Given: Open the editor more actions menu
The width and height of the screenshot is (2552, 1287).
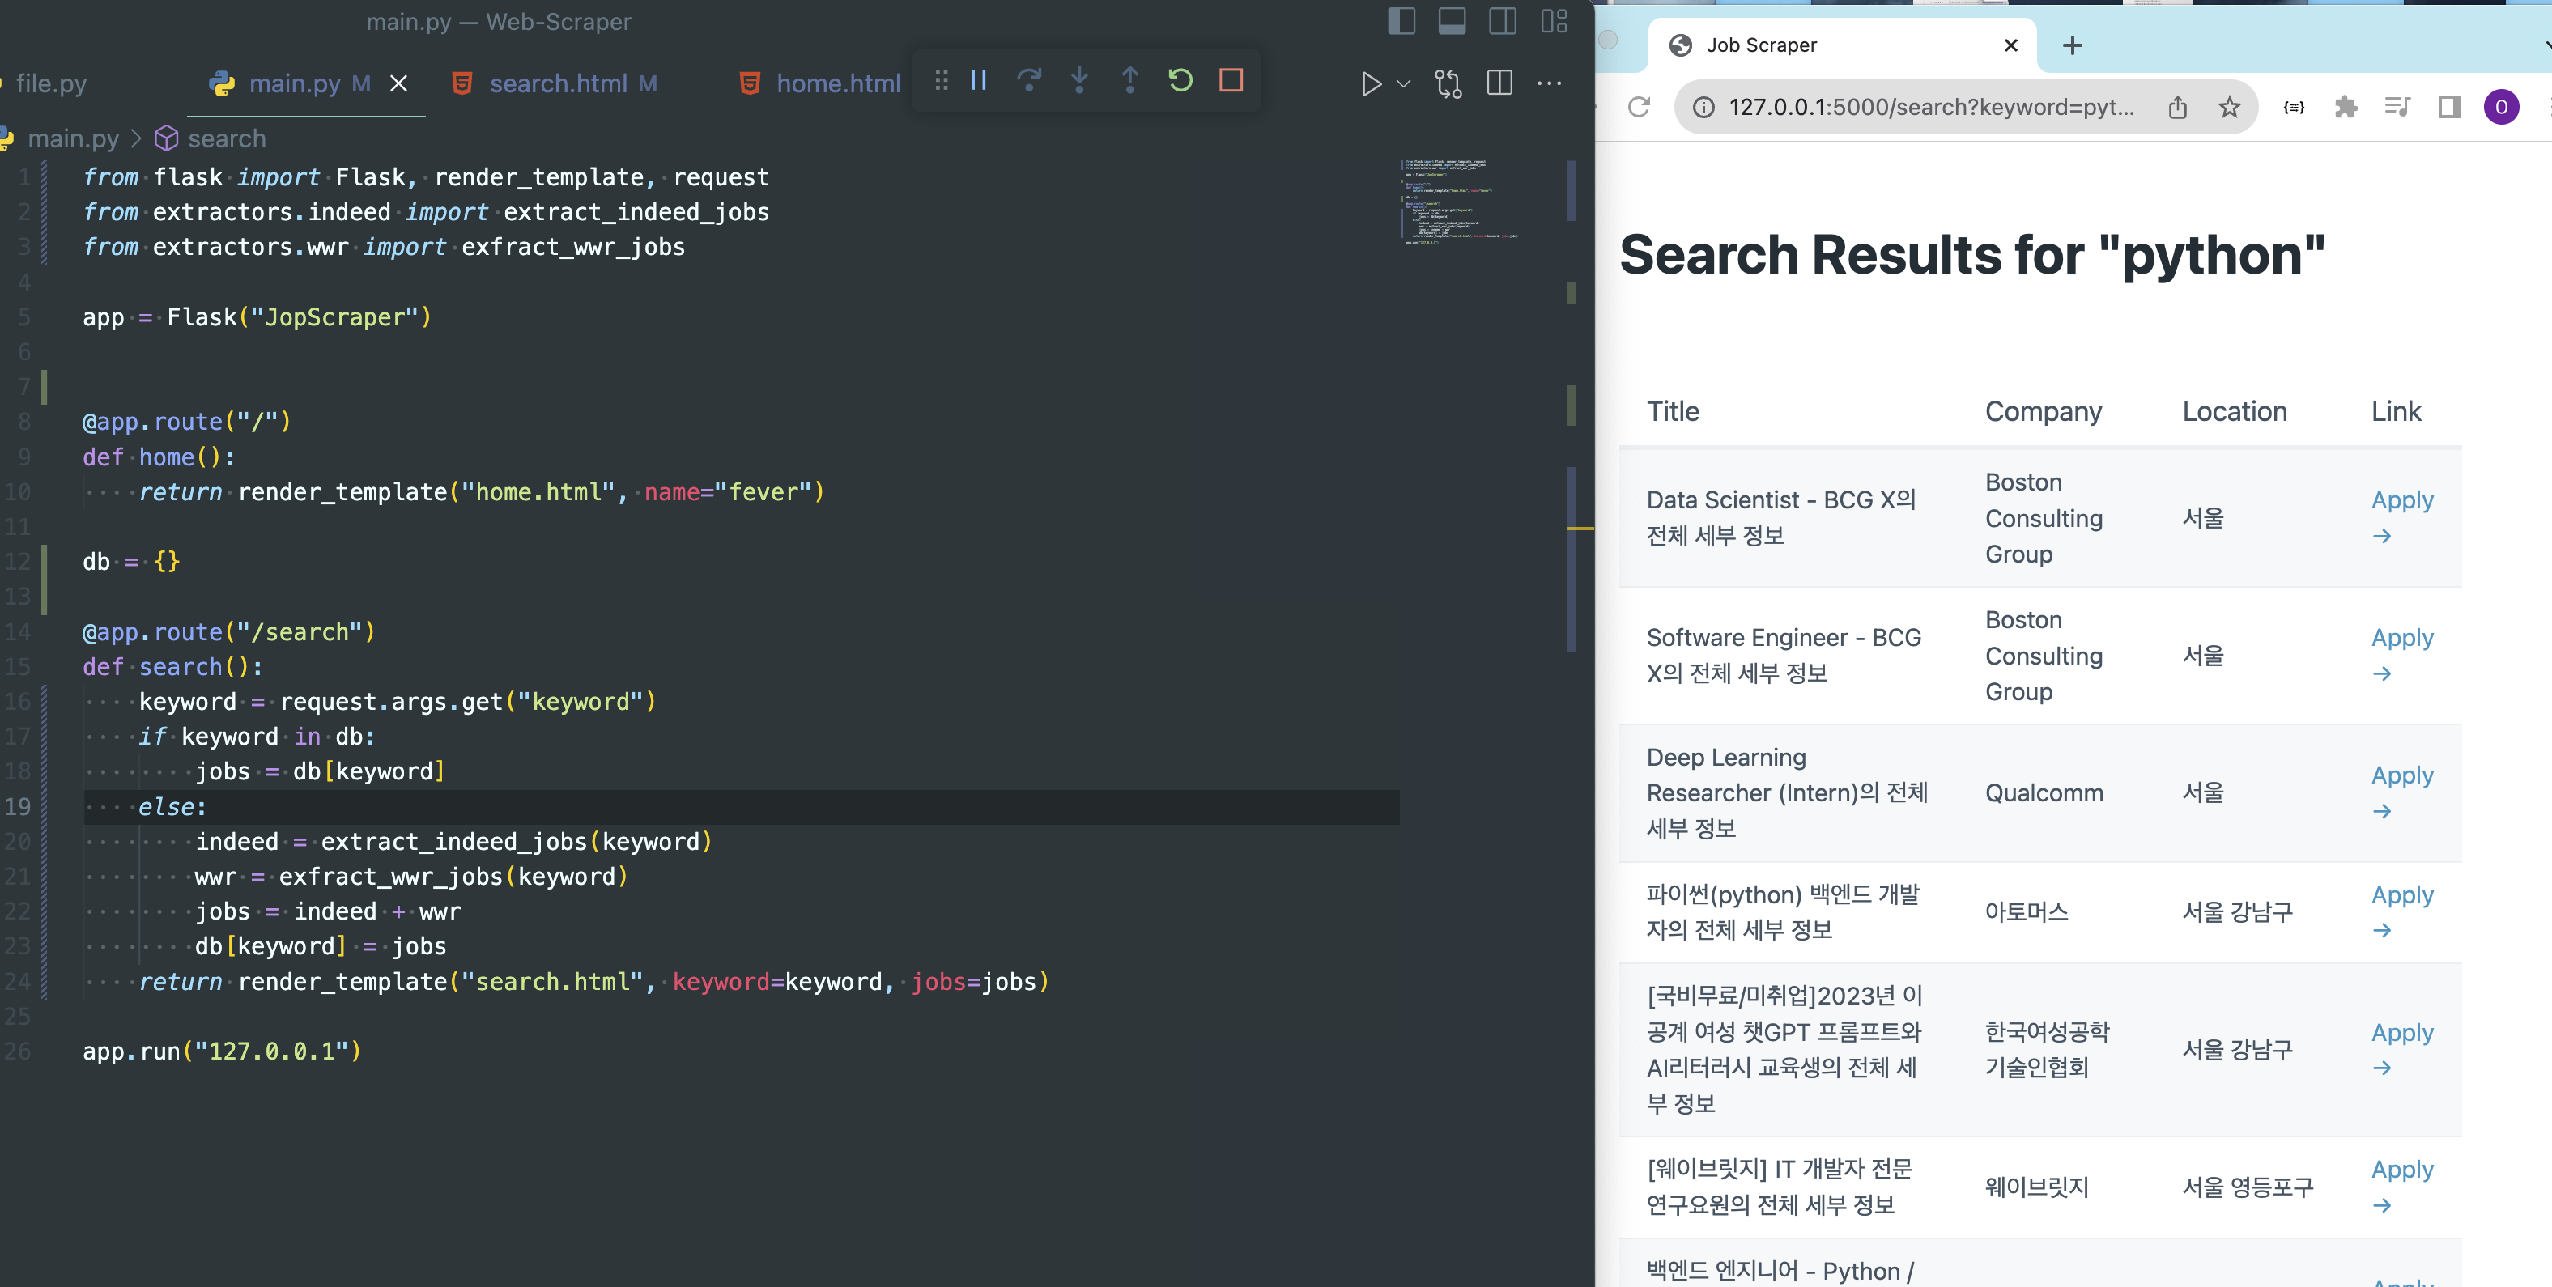Looking at the screenshot, I should pyautogui.click(x=1548, y=83).
